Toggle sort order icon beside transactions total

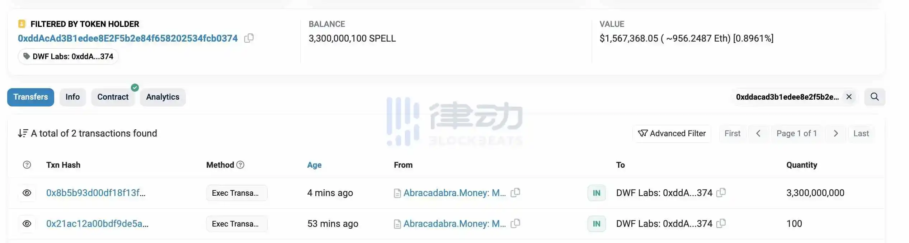23,133
